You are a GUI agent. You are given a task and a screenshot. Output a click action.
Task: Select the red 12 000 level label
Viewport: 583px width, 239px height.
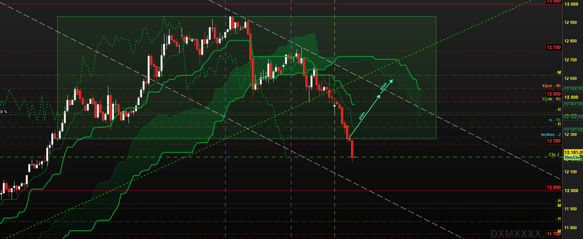click(554, 187)
